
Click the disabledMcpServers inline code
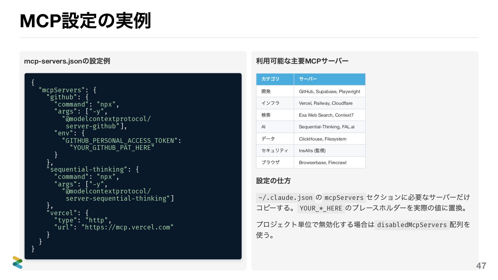click(x=412, y=225)
